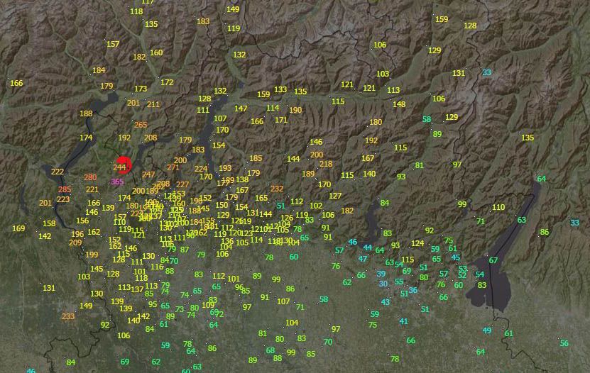The image size is (590, 373).
Task: Select the green 67 label on the lake
Action: pyautogui.click(x=493, y=260)
